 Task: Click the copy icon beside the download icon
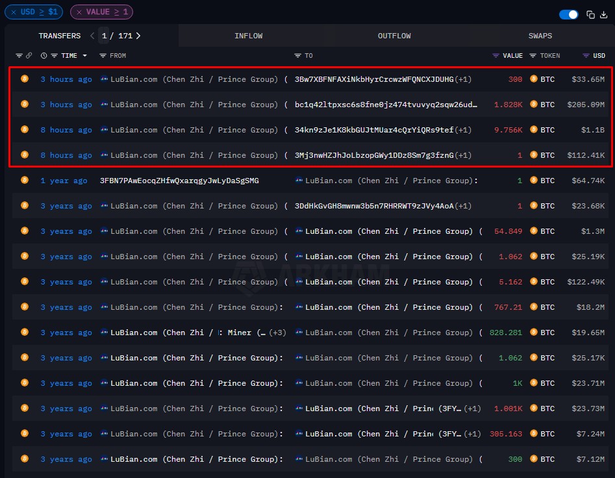tap(590, 14)
